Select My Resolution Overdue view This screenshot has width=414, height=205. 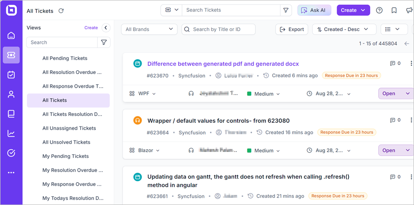tap(68, 170)
